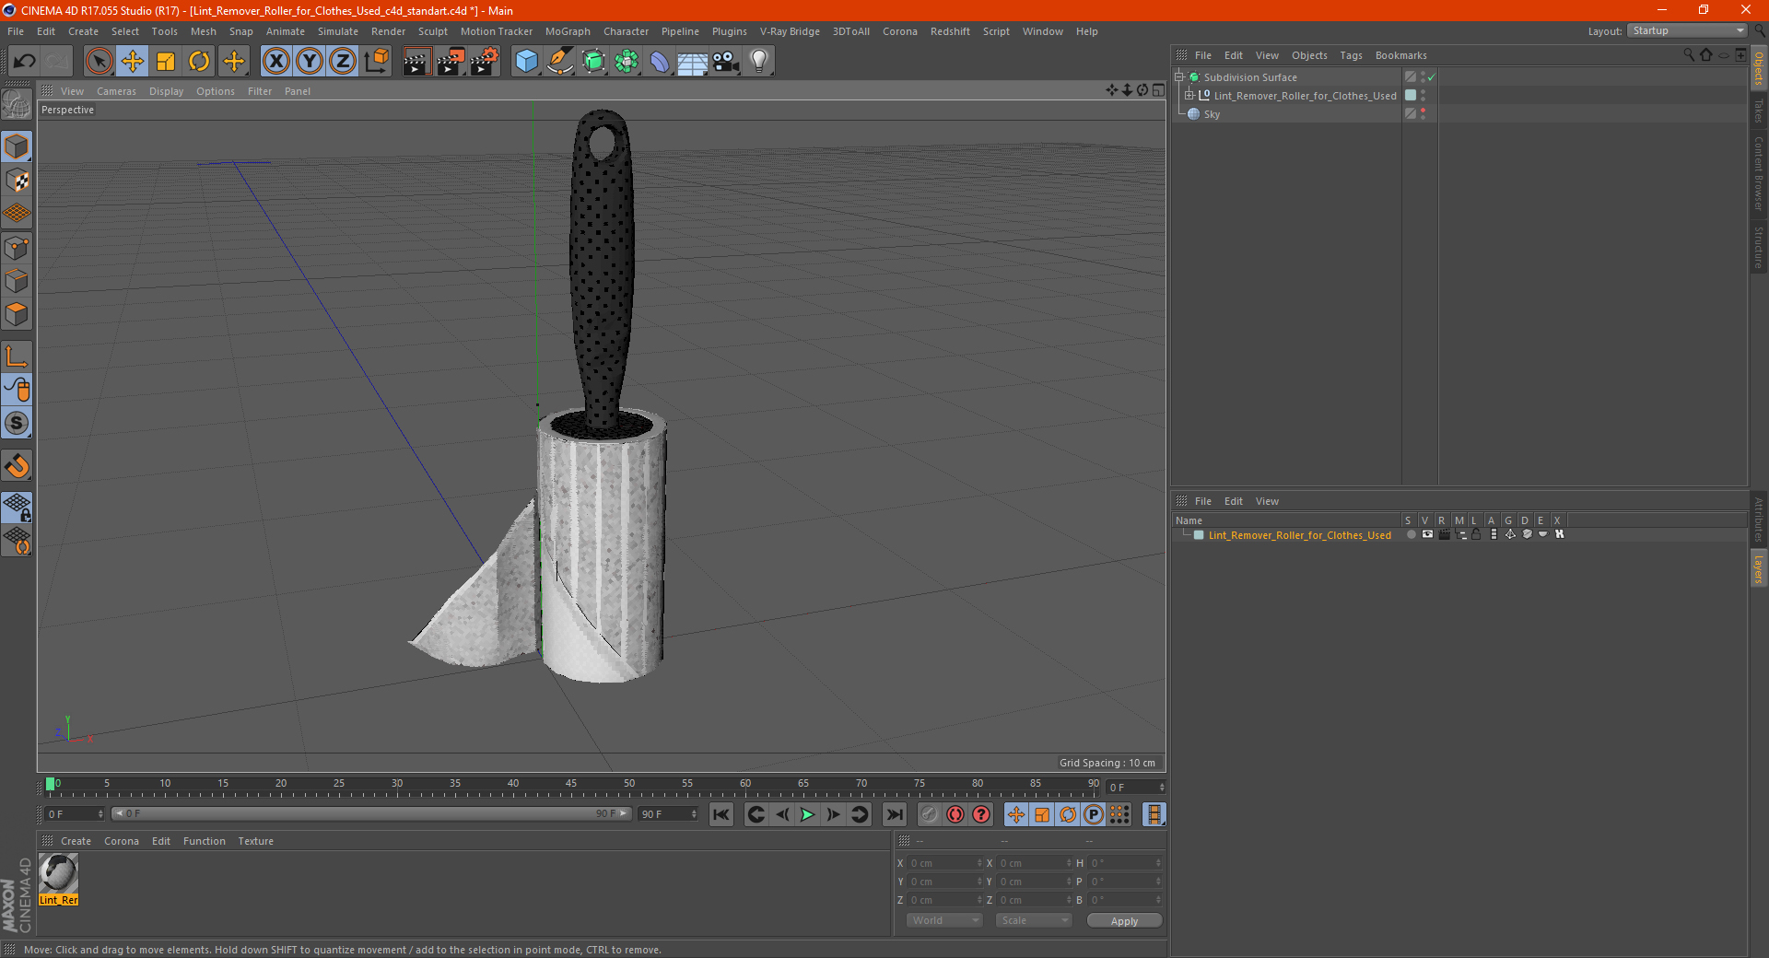Add a light object
Viewport: 1769px width, 958px height.
(759, 62)
